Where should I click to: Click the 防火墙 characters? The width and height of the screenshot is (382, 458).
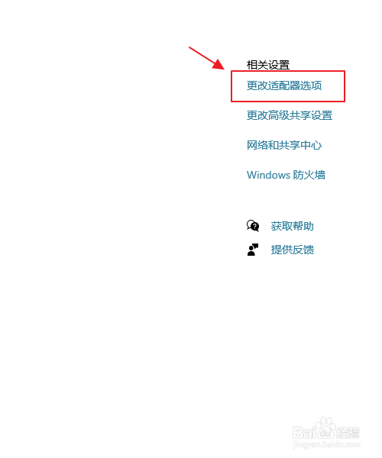pos(309,175)
